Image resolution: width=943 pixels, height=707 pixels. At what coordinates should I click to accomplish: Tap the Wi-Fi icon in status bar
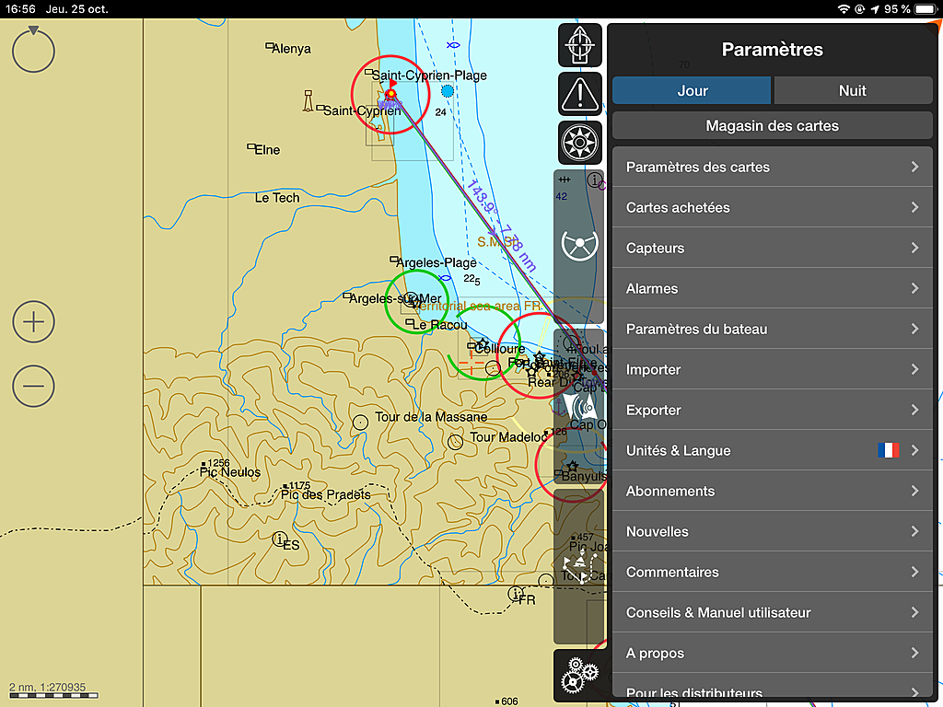[x=844, y=9]
